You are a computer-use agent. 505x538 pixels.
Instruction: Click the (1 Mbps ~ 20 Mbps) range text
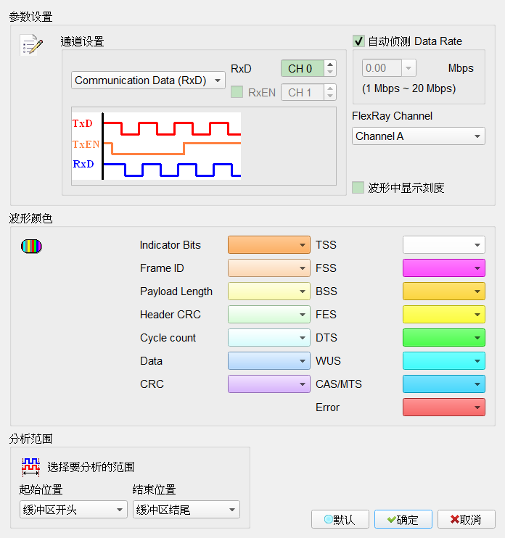(409, 88)
